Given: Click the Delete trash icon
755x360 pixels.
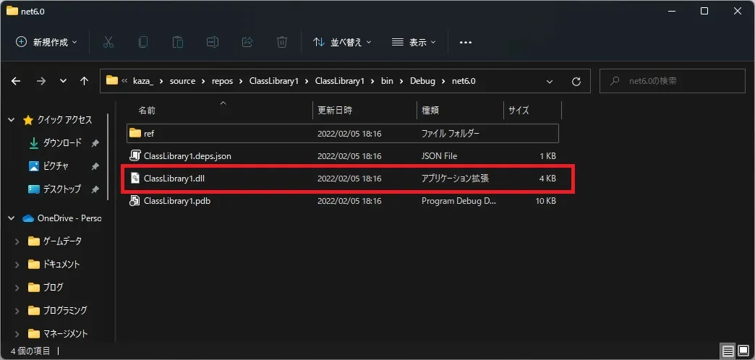Looking at the screenshot, I should tap(282, 43).
